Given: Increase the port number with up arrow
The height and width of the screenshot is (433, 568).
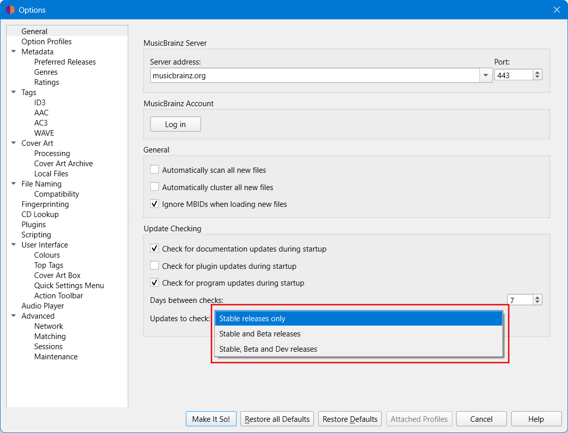Looking at the screenshot, I should pos(537,73).
